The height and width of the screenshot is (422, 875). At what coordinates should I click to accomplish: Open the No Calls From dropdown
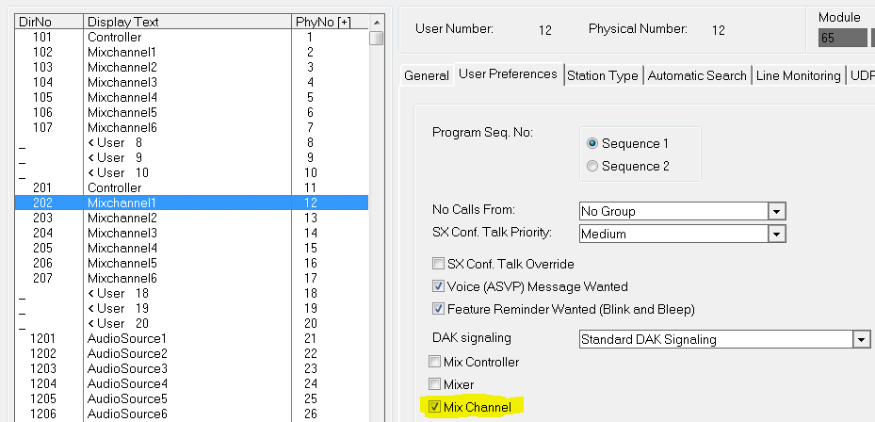click(777, 211)
